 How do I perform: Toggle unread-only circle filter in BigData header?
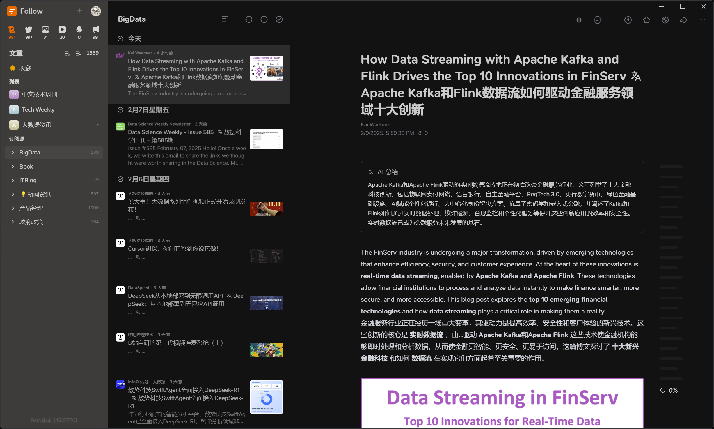[264, 19]
